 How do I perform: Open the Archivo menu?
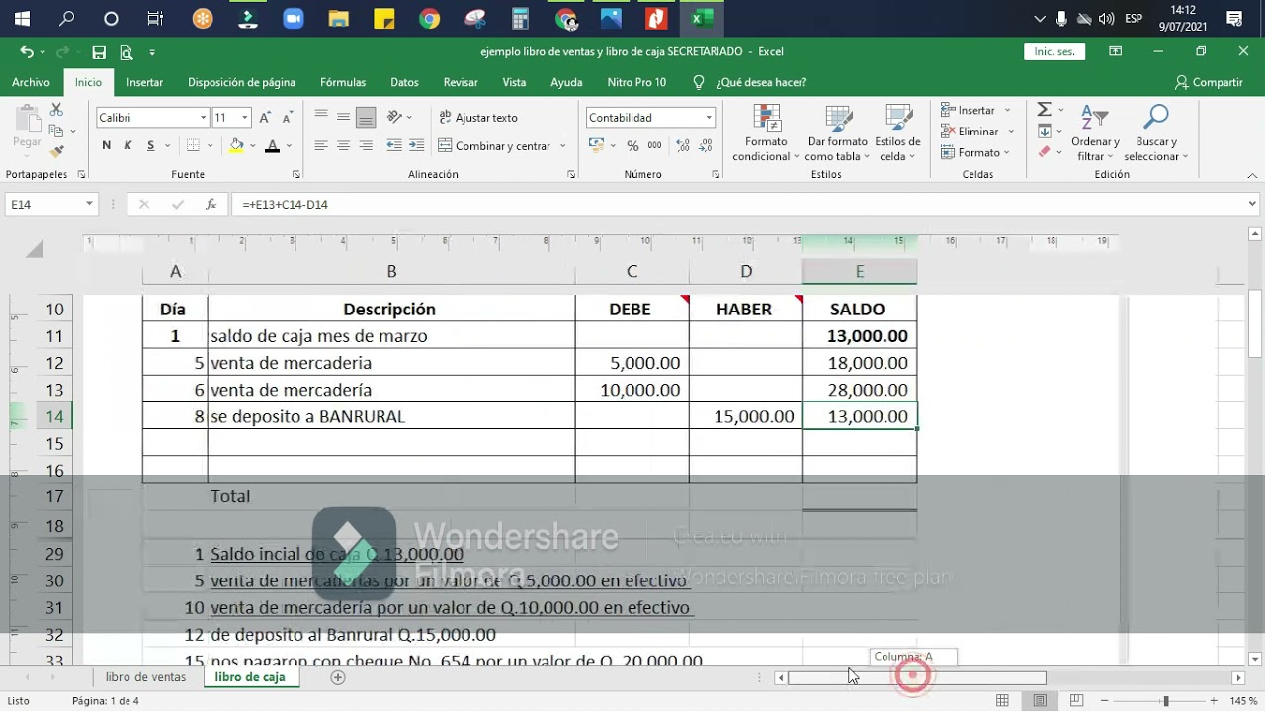pos(31,83)
